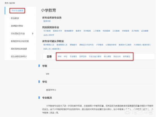Open the 小学教师 career link
156x117 pixels.
pyautogui.click(x=100, y=45)
